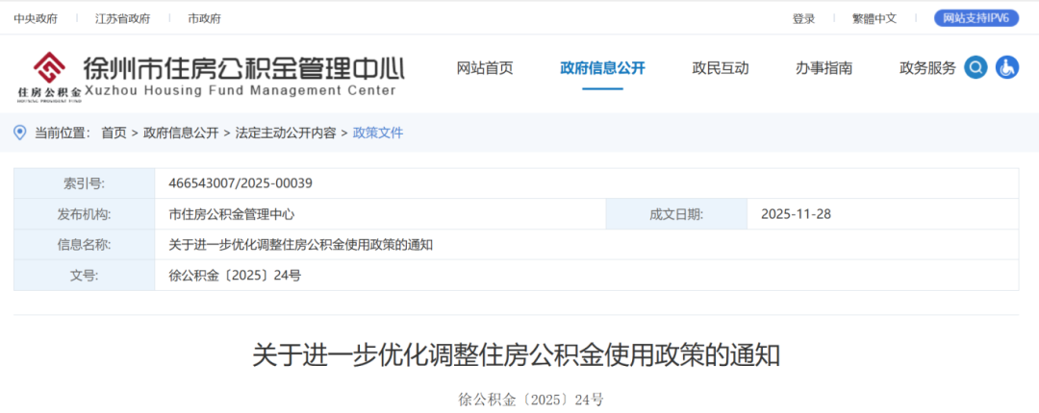Go to 网站首页 in main navigation
Screen dimensions: 1039x413
click(485, 68)
